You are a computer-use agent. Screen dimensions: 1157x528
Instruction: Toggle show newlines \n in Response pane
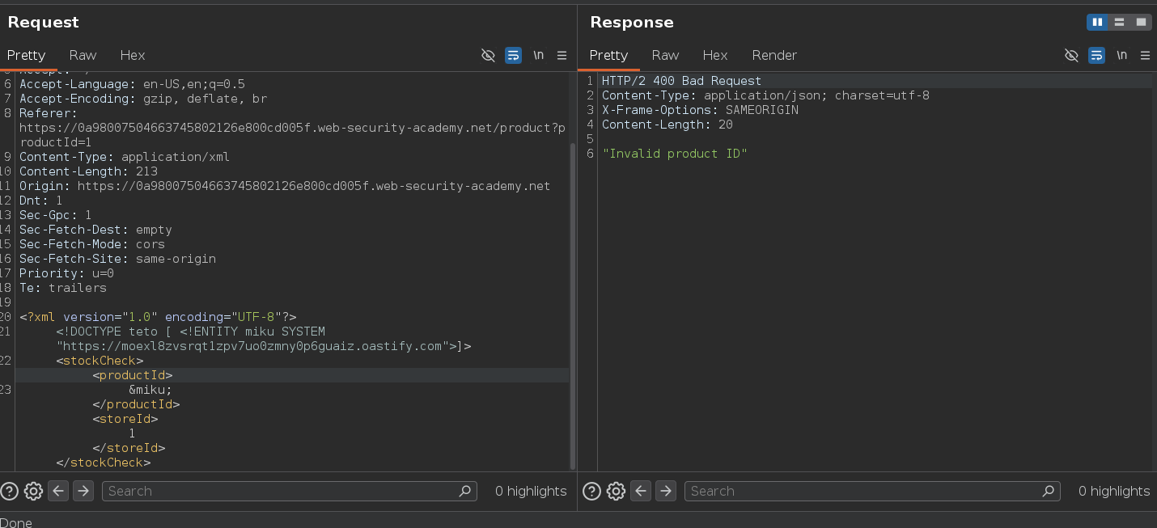pos(1121,55)
